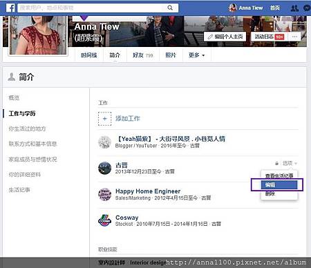Open 生活纪事 in the sidebar

click(19, 190)
